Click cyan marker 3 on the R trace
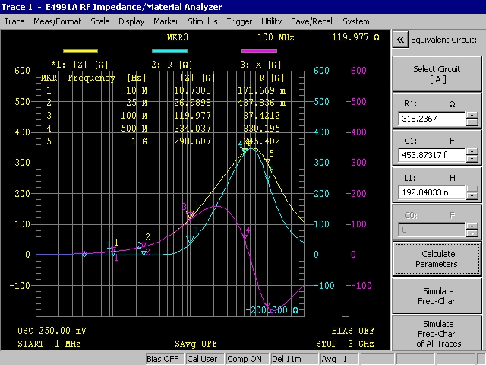486x365 pixels. [190, 239]
